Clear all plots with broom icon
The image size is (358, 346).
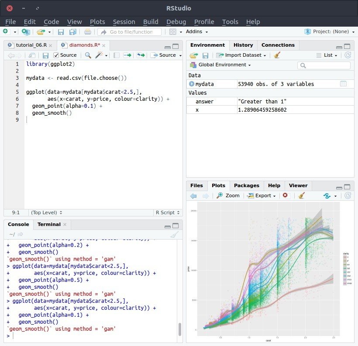[x=301, y=195]
